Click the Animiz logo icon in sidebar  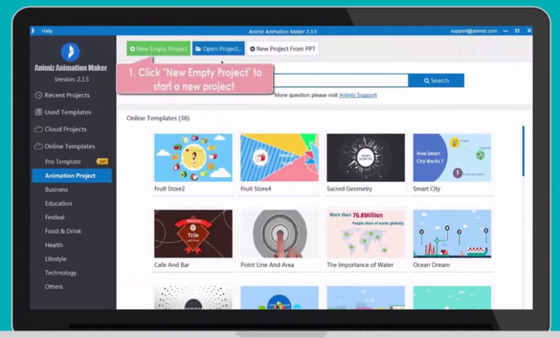click(x=70, y=52)
